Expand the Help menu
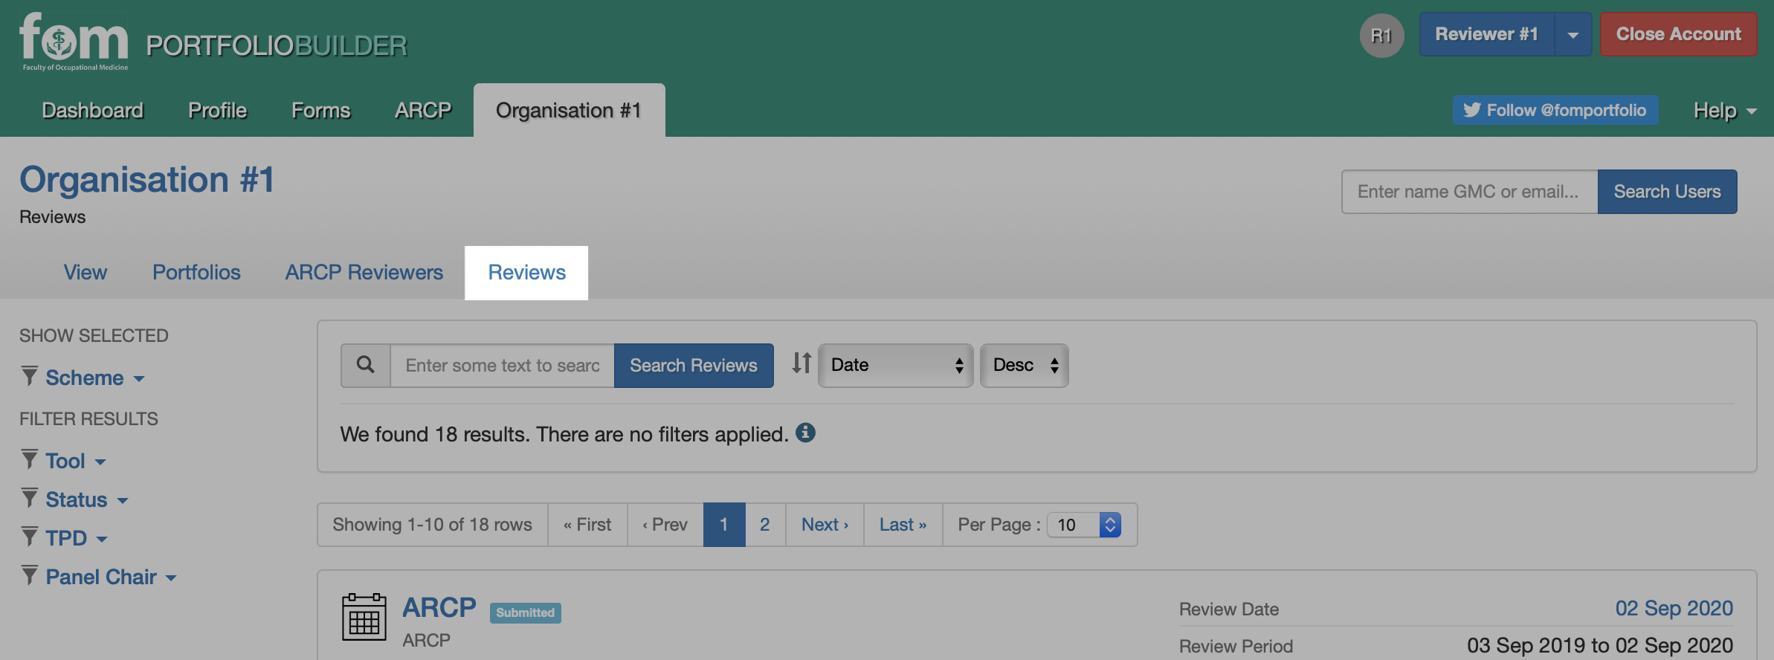This screenshot has width=1774, height=660. pyautogui.click(x=1725, y=111)
